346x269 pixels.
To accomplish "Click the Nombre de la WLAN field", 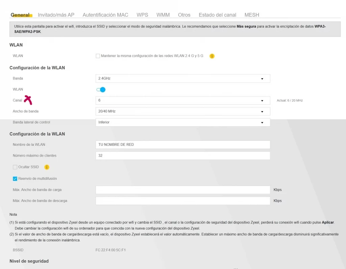I will tap(183, 144).
